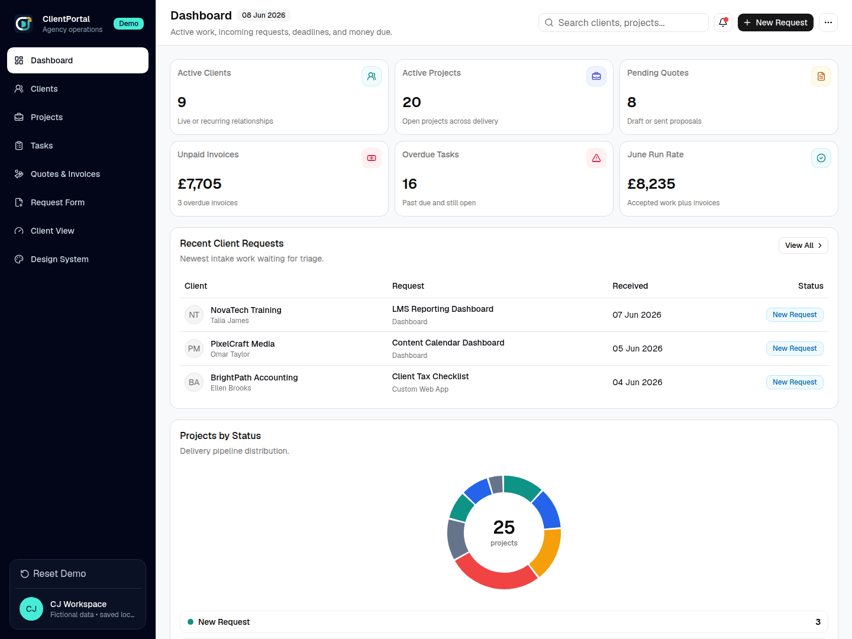This screenshot has width=852, height=639.
Task: Click the Client Tax Checklist request
Action: click(430, 376)
